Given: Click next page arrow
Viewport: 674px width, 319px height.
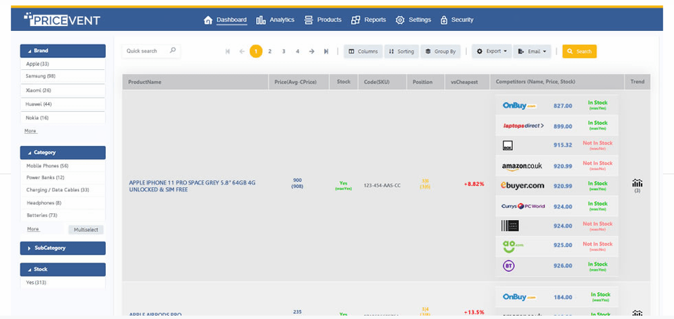Looking at the screenshot, I should [311, 52].
